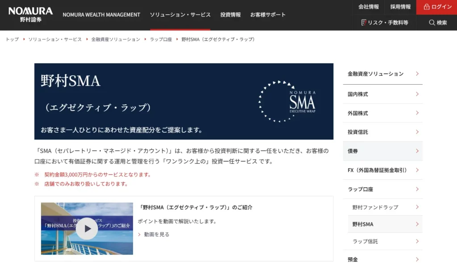This screenshot has height=263, width=457.
Task: Click chevron next to 野村ファンドラップ
Action: coord(417,207)
